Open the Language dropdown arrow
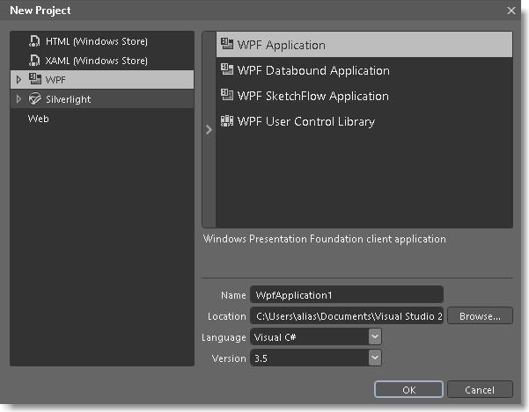 click(x=375, y=336)
